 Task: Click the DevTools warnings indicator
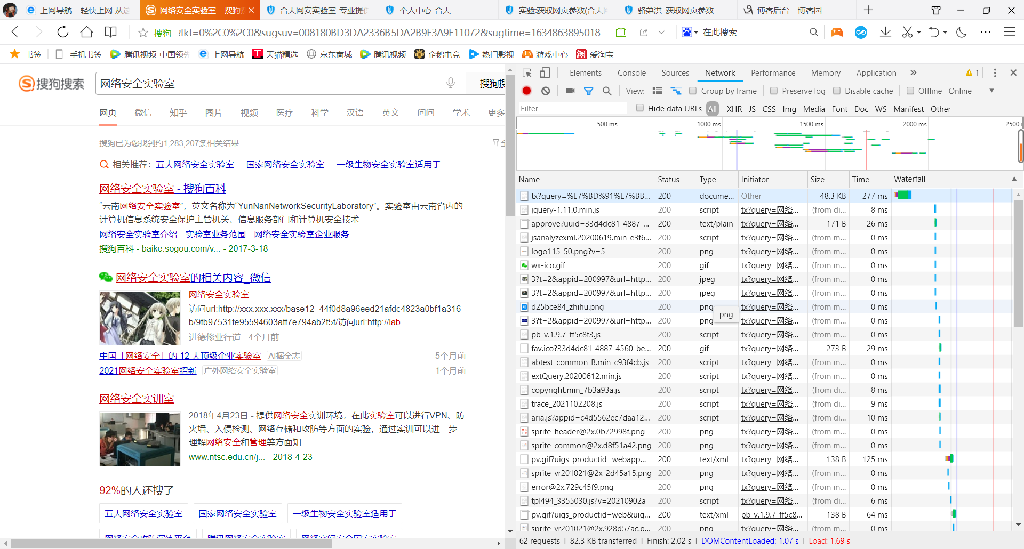coord(972,73)
